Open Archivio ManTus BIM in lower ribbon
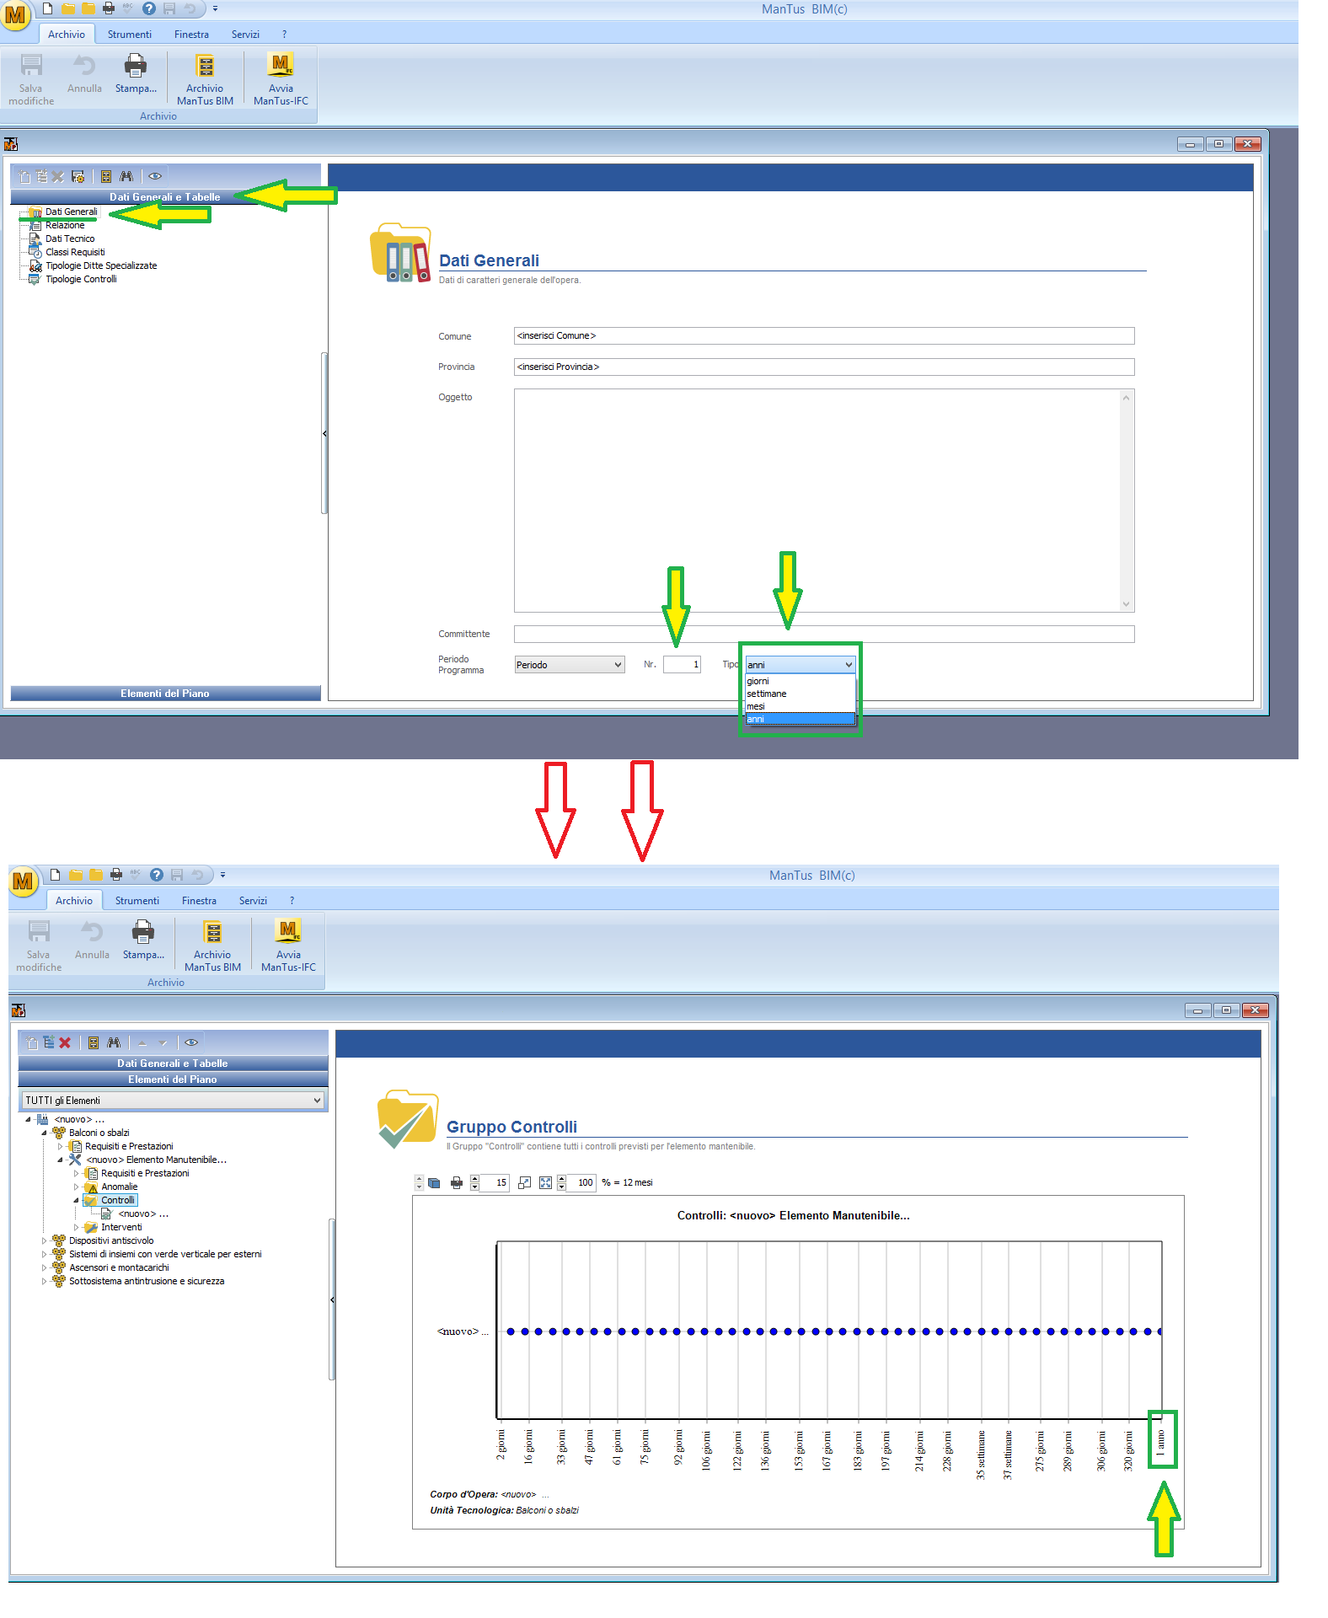The width and height of the screenshot is (1328, 1618). coord(212,946)
